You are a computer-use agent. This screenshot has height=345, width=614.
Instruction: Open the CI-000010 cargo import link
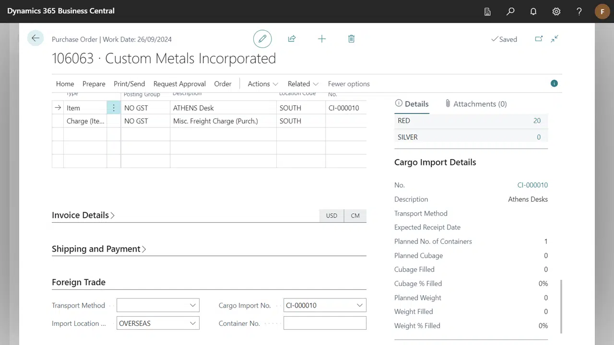click(x=532, y=185)
